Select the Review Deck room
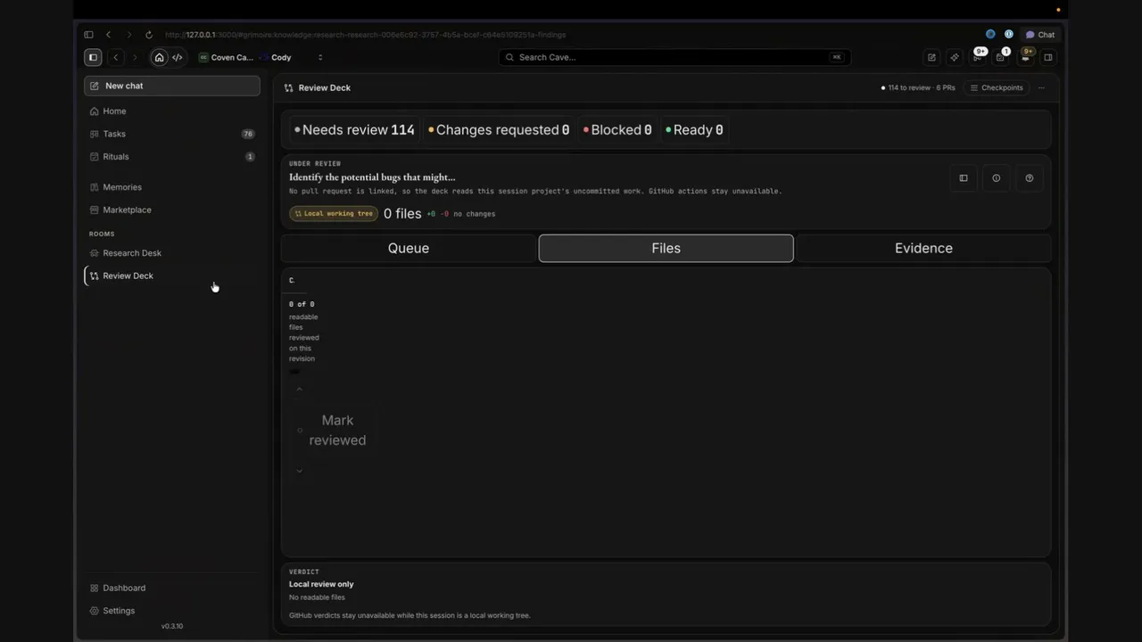The width and height of the screenshot is (1142, 642). pyautogui.click(x=172, y=276)
